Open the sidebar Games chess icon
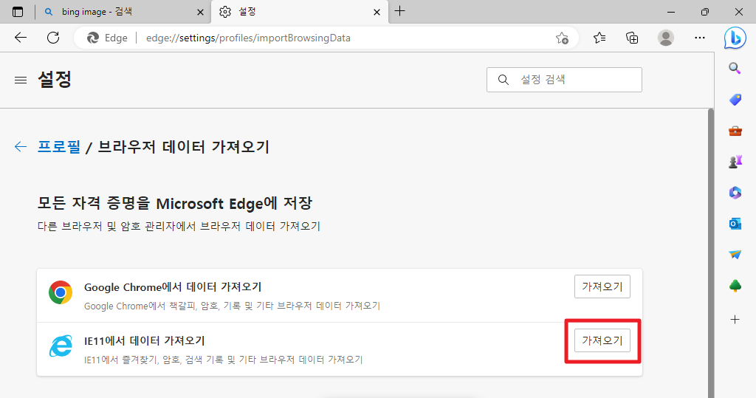 coord(735,162)
